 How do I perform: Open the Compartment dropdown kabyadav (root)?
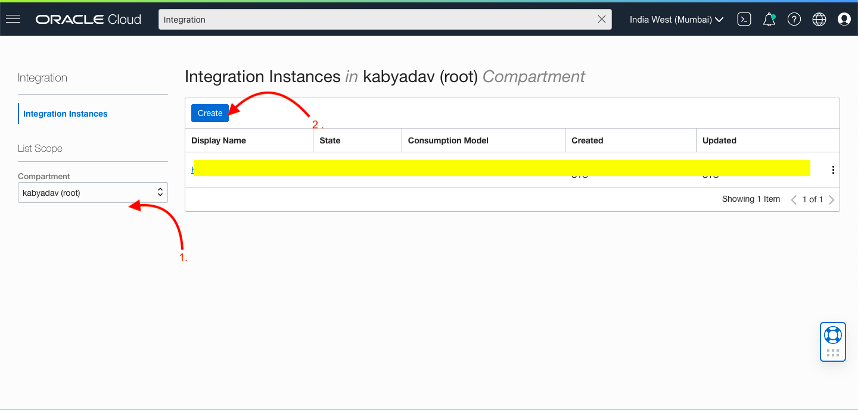coord(92,192)
